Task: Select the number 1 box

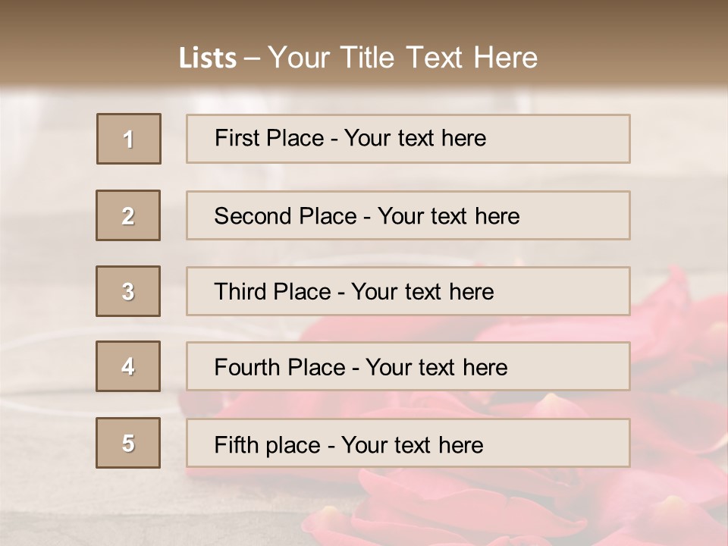Action: tap(128, 139)
